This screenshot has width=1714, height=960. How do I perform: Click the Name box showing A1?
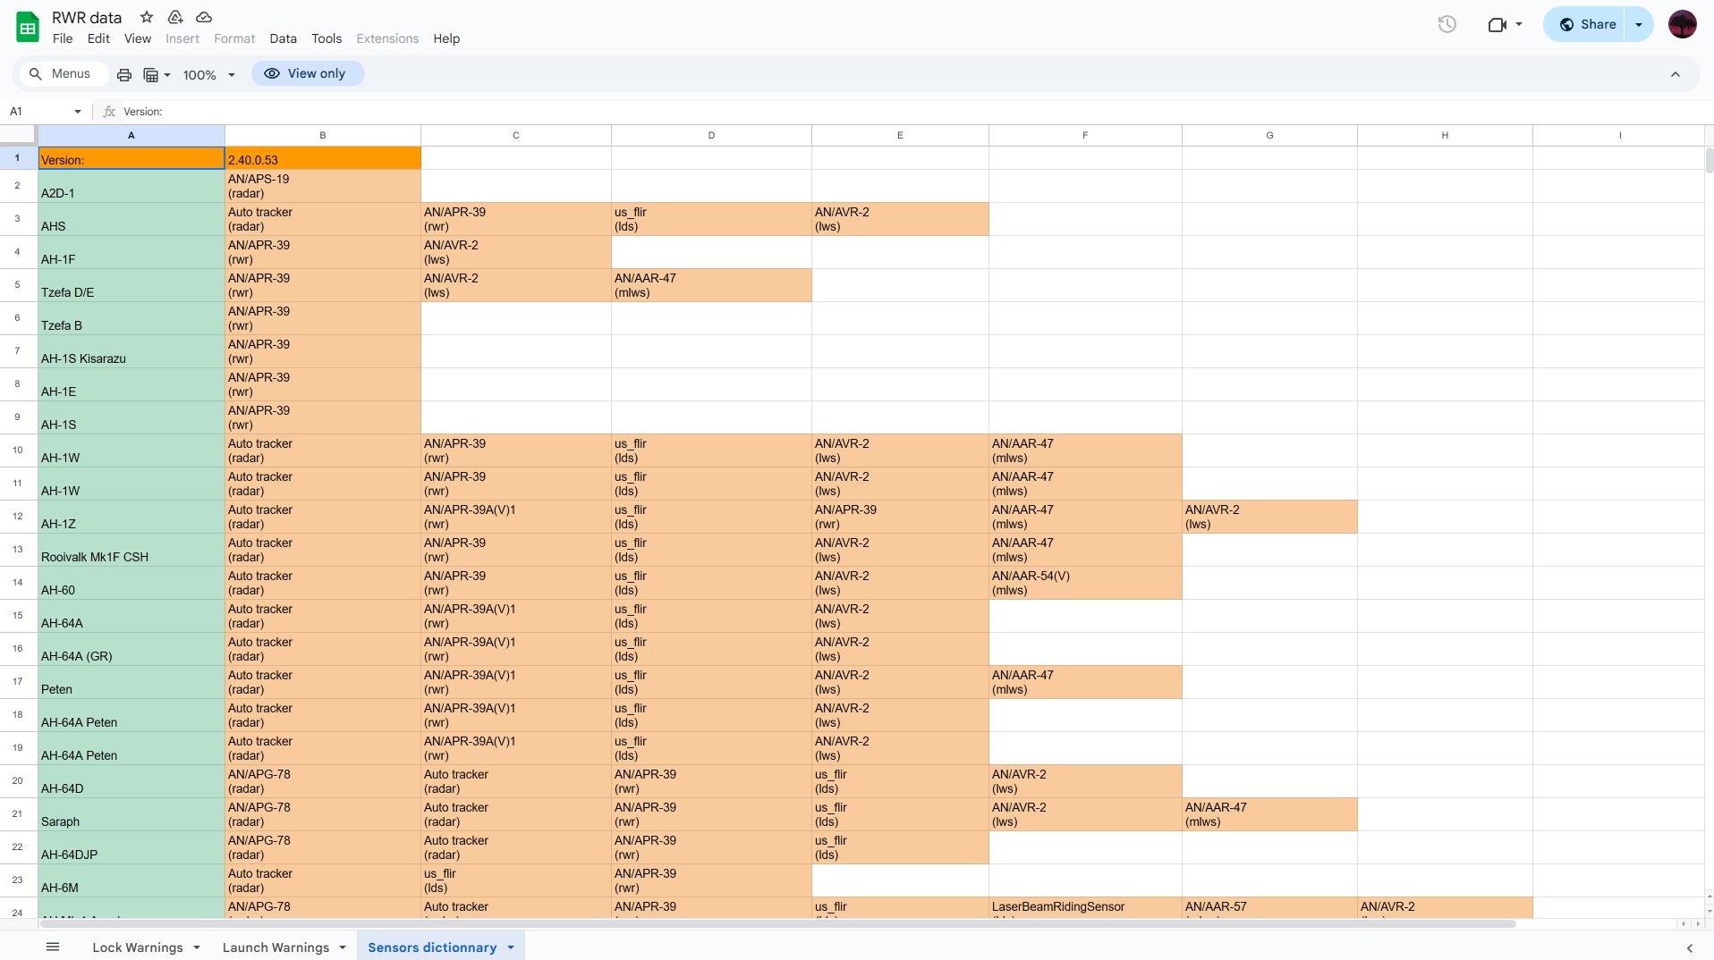pos(40,111)
